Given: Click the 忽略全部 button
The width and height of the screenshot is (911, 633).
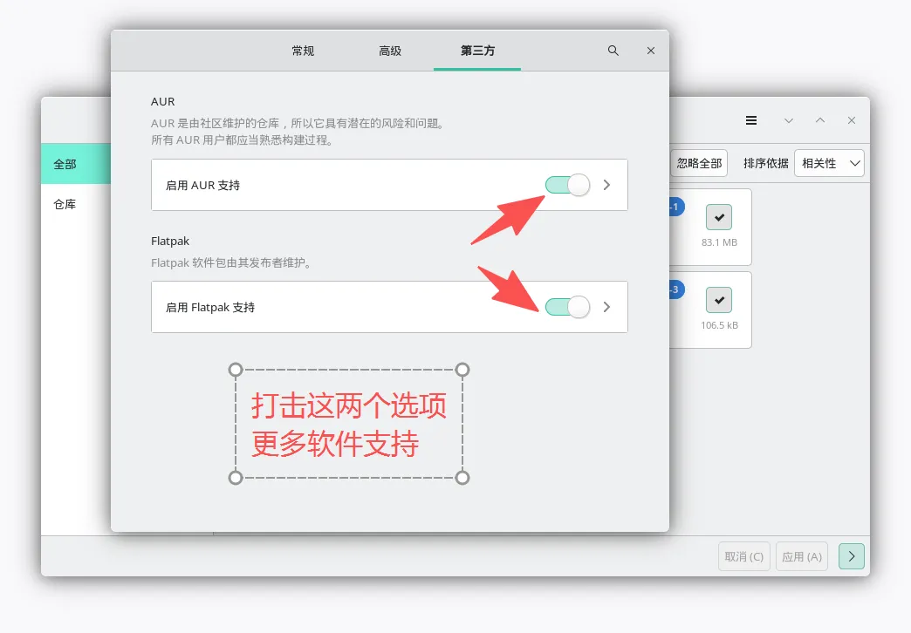Looking at the screenshot, I should click(699, 163).
